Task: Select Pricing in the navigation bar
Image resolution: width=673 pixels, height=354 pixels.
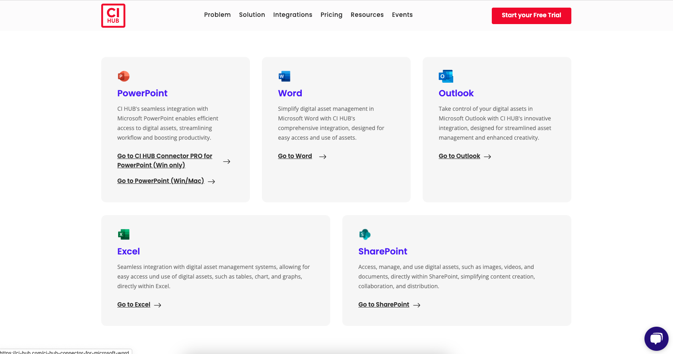Action: click(331, 15)
